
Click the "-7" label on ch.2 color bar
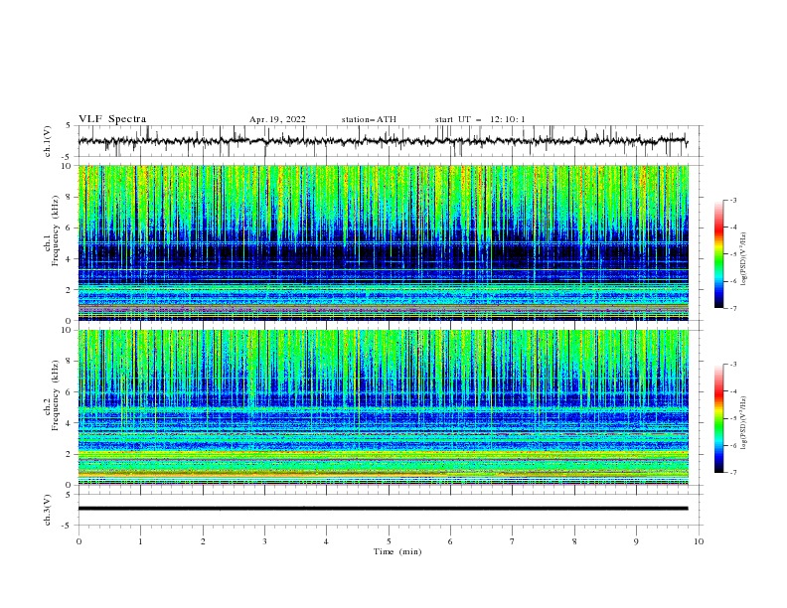[733, 473]
